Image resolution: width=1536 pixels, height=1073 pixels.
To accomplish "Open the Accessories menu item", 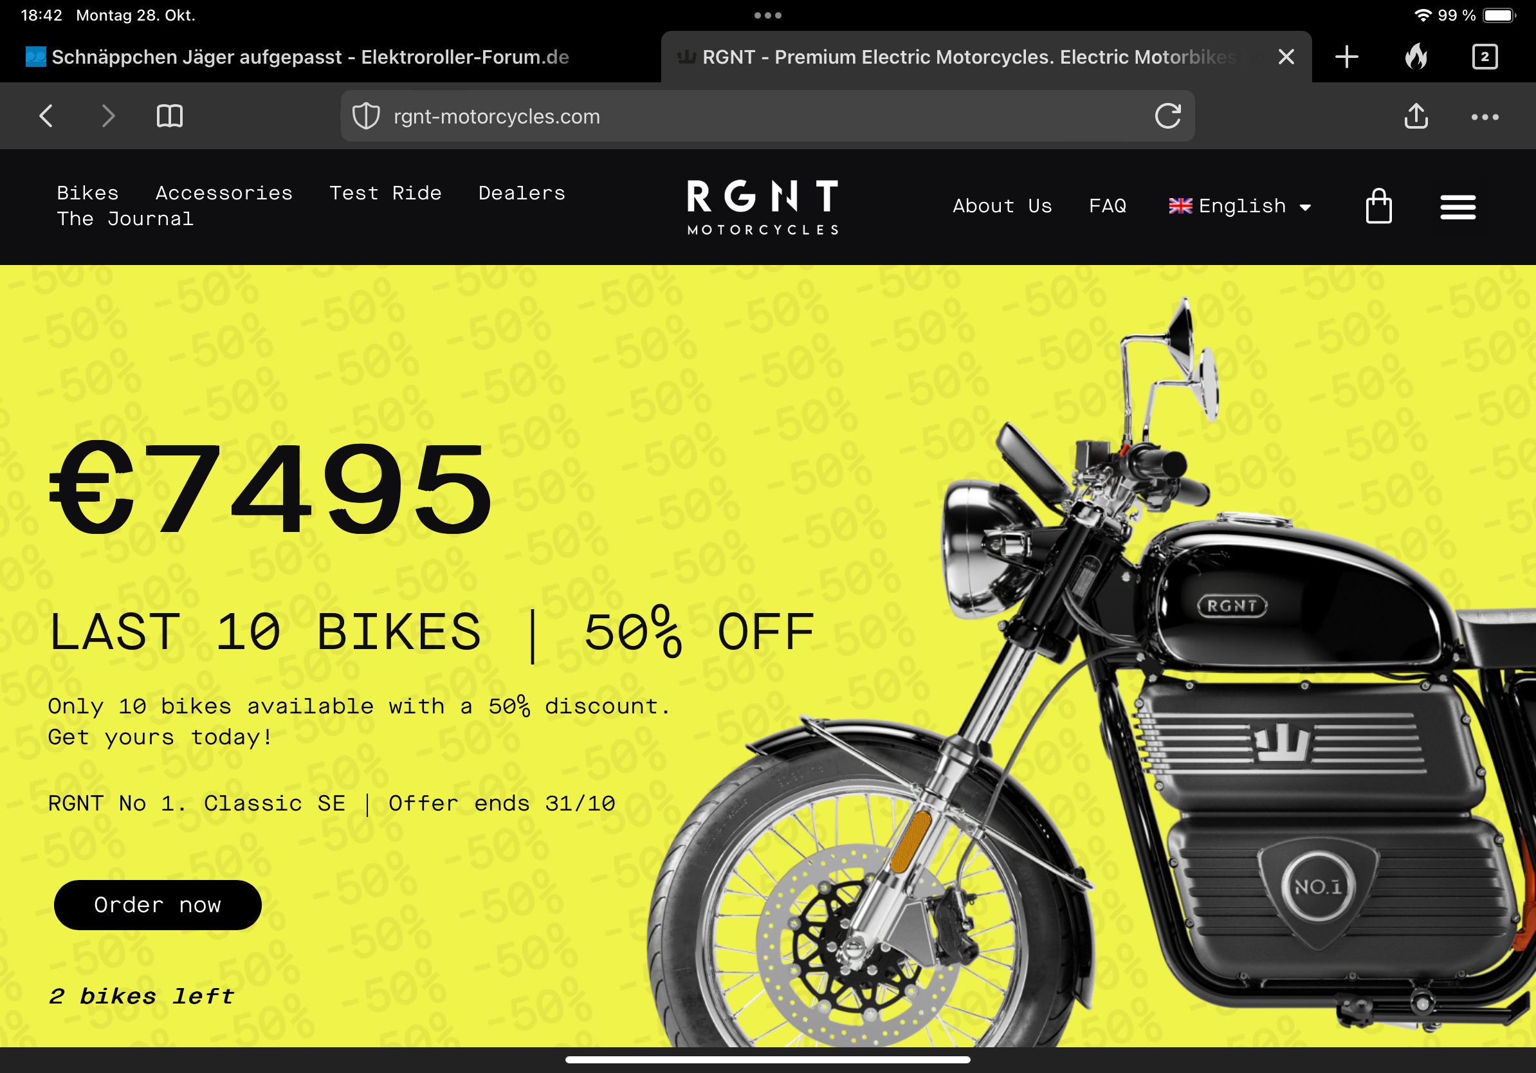I will 224,194.
